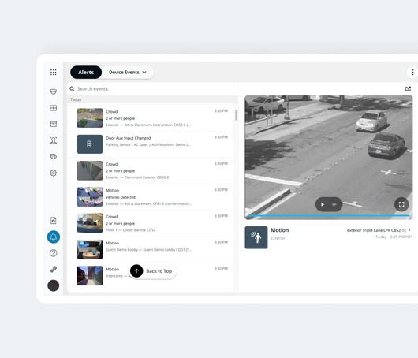Open Exterior Triple Lane LPR camera link
This screenshot has height=358, width=418.
pyautogui.click(x=379, y=230)
